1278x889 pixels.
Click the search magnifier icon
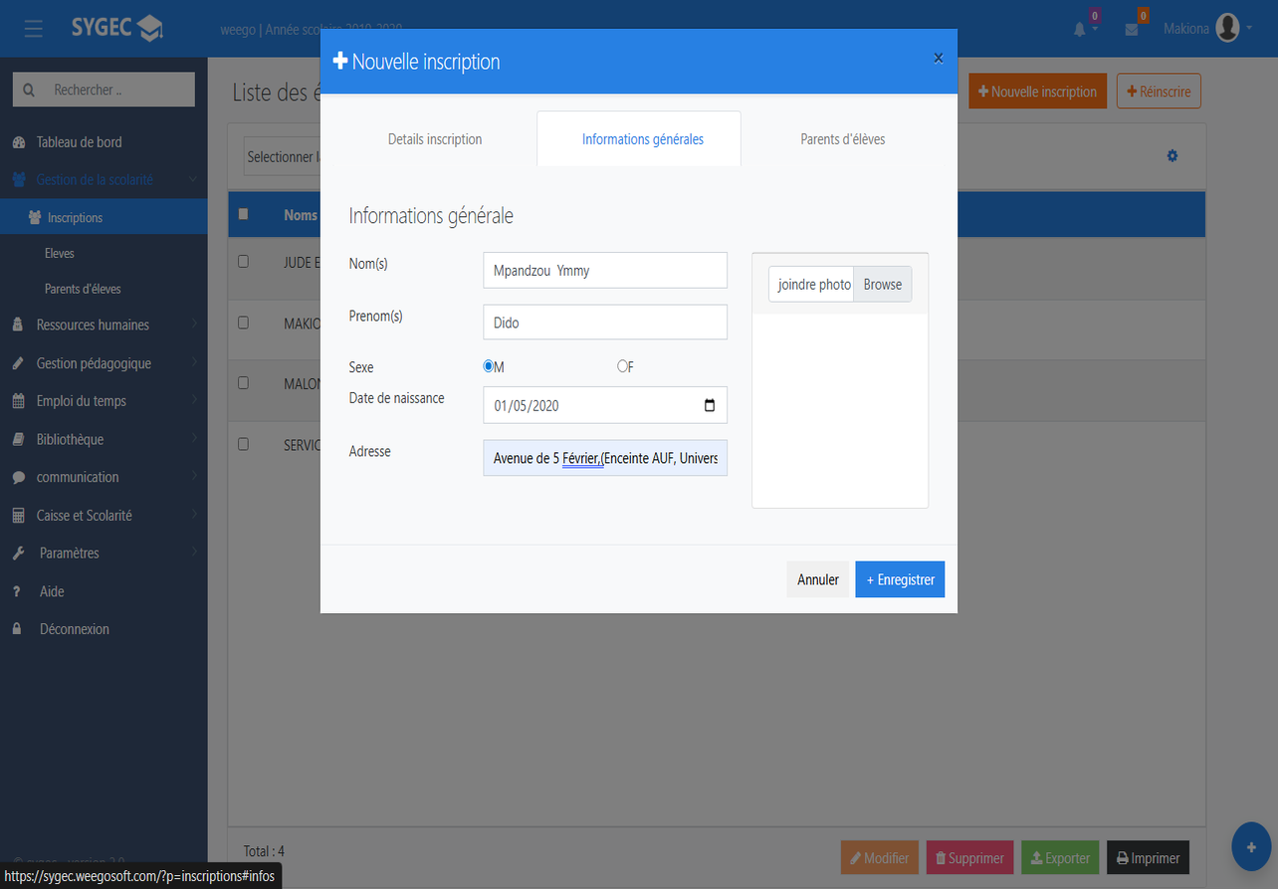(x=28, y=90)
